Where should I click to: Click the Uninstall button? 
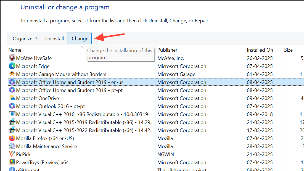coord(54,38)
